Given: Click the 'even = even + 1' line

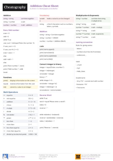Looking at the screenshot, I should click(9, 53).
